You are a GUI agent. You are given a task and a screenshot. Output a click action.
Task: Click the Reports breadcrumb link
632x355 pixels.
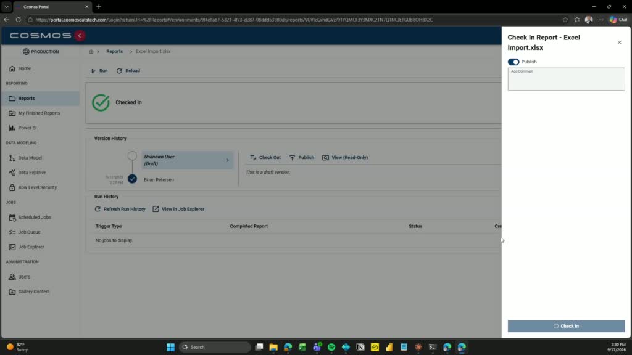pyautogui.click(x=114, y=52)
